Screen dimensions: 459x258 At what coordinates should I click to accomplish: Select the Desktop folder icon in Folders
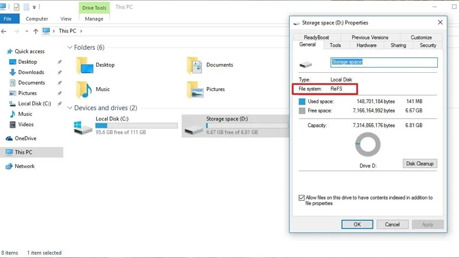click(x=84, y=65)
